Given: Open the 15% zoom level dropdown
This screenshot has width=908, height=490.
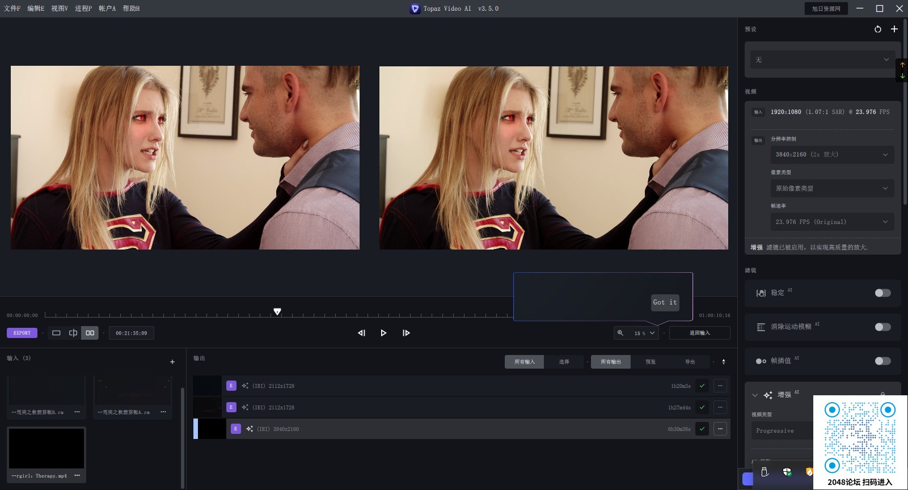Looking at the screenshot, I should click(645, 333).
